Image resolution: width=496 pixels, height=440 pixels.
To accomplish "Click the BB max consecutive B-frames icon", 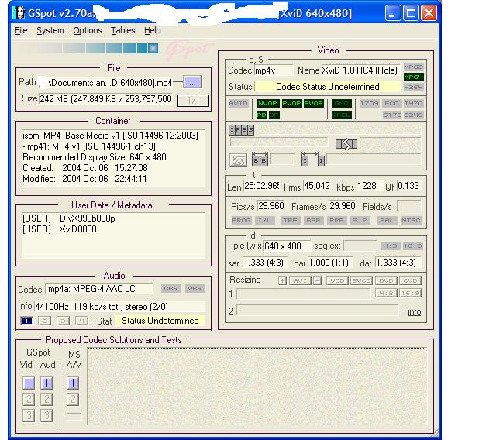I will coord(260,159).
